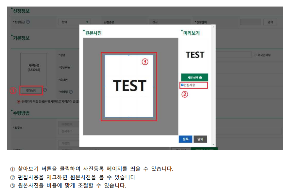Uncheck the 편집사용 checkbox
Viewport: 290px width, 195px height.
pyautogui.click(x=182, y=85)
